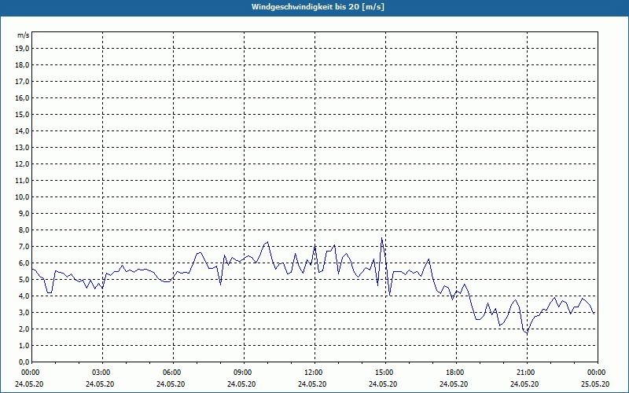Click the '24.05.20' date under first 00:00
Image resolution: width=629 pixels, height=393 pixels.
pos(30,384)
